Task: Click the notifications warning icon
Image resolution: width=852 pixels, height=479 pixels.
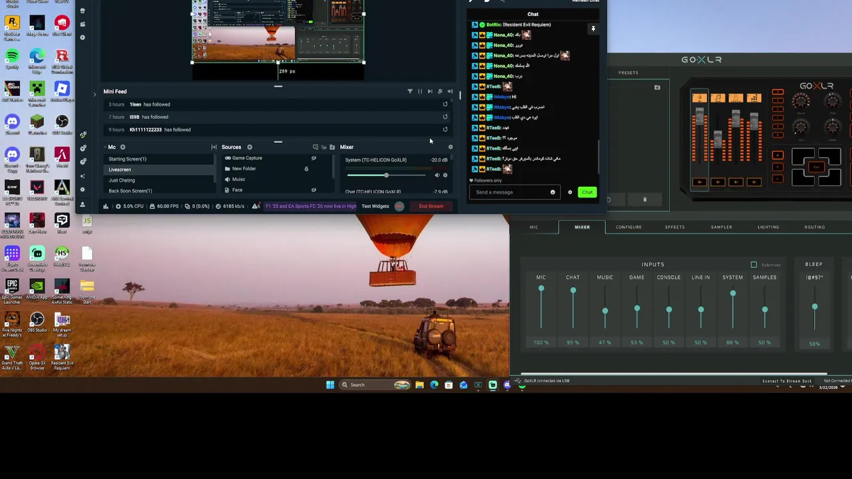Action: point(256,206)
